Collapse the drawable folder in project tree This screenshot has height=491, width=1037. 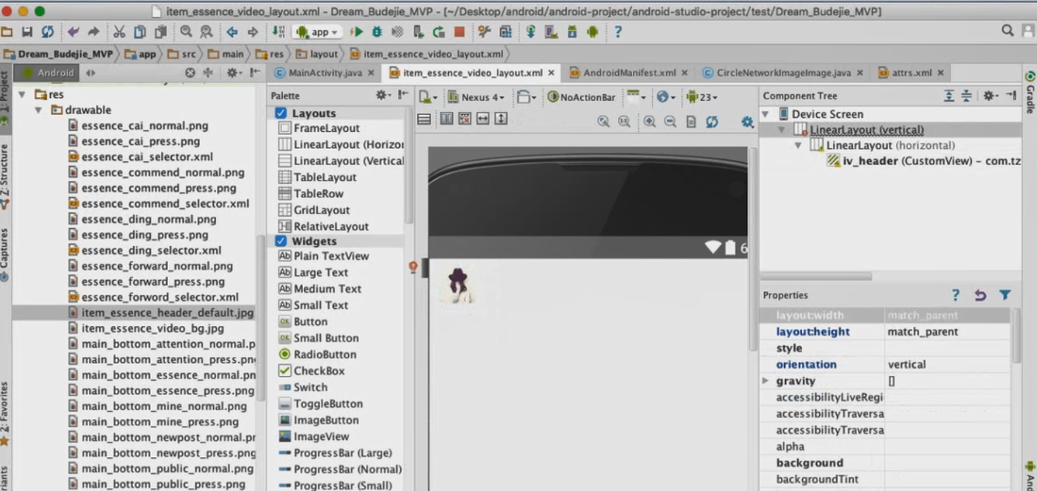pos(38,110)
